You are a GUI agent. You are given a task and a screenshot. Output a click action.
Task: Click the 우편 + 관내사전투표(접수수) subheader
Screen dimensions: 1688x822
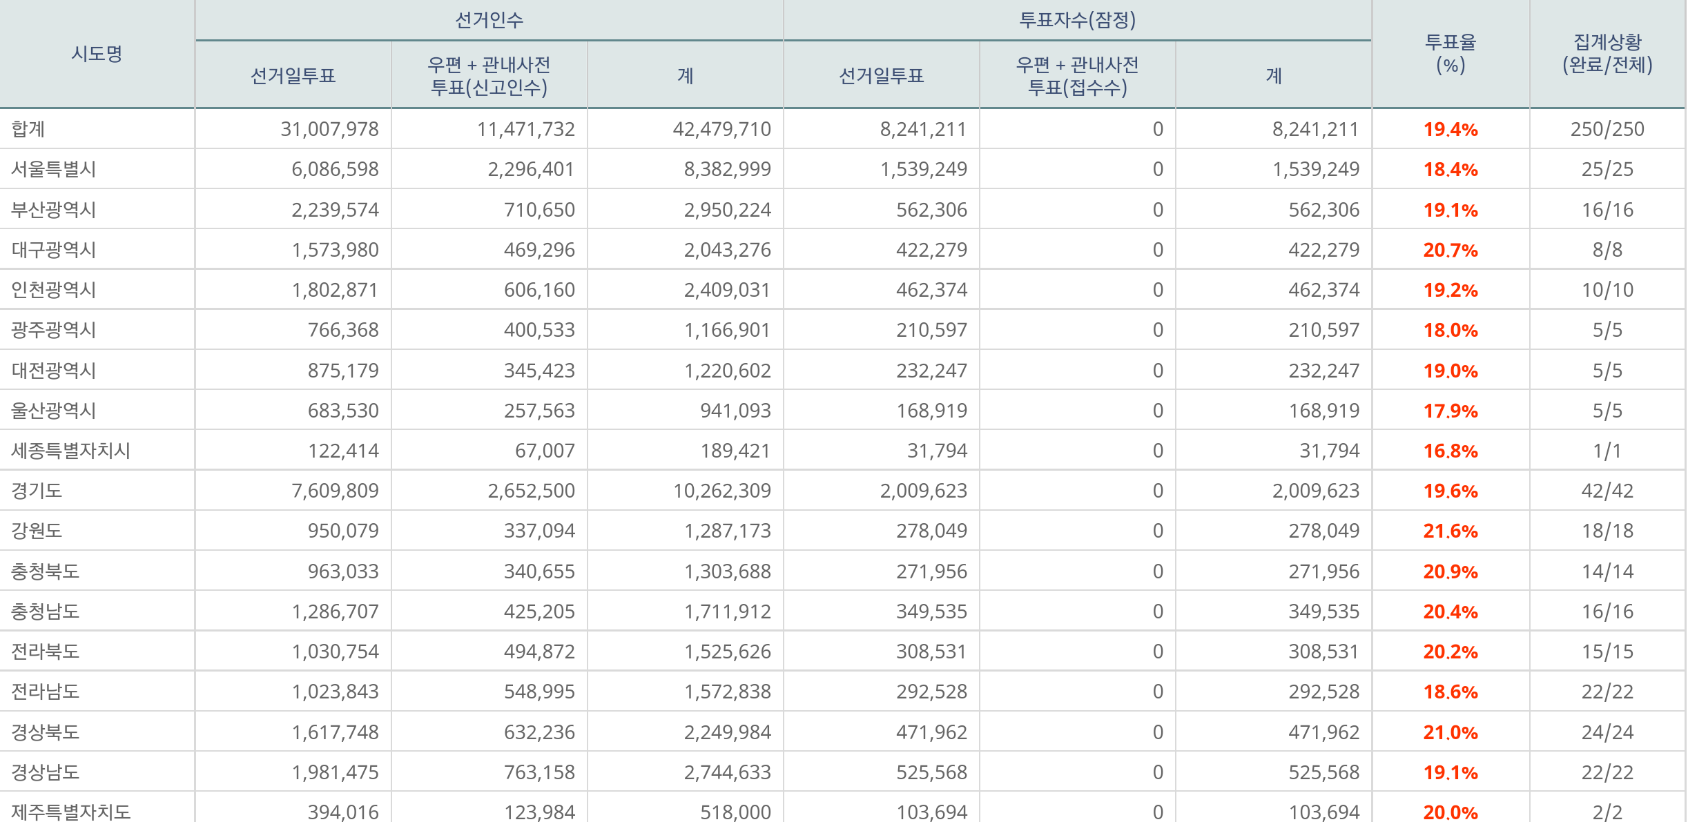[1077, 76]
